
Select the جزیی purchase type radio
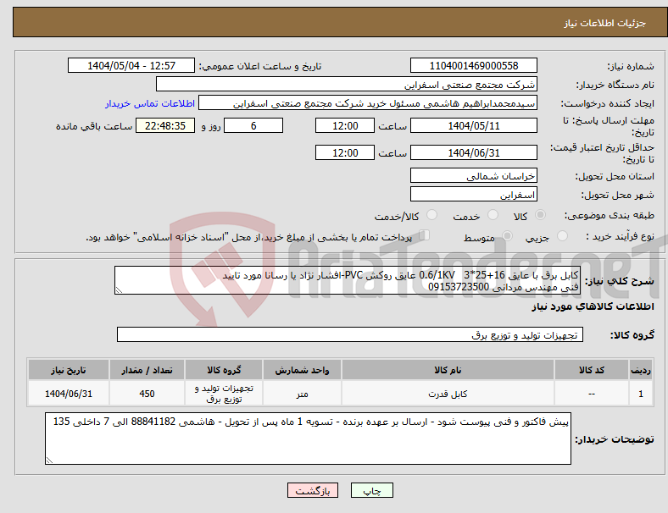point(562,236)
